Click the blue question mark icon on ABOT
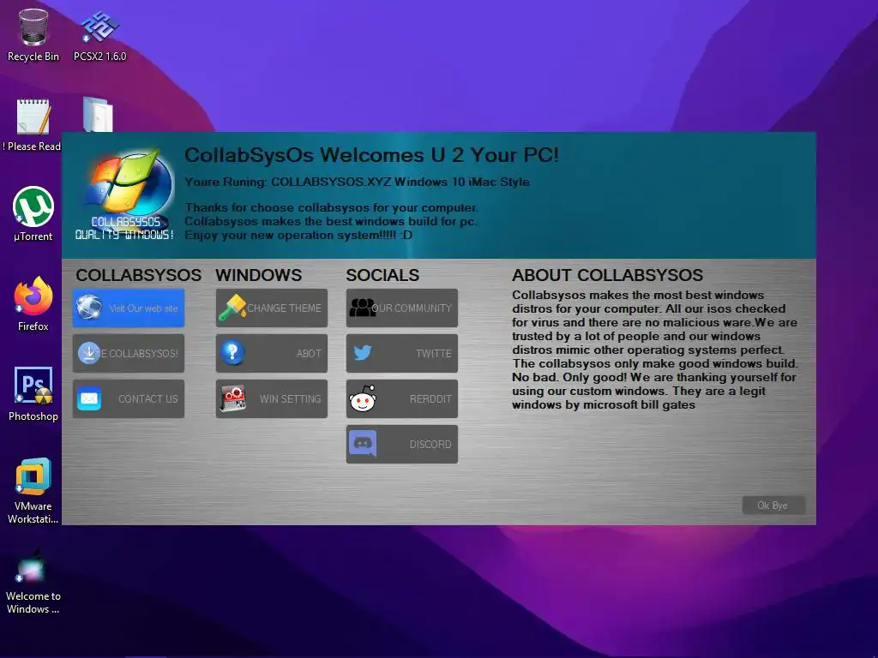The width and height of the screenshot is (878, 658). 232,352
